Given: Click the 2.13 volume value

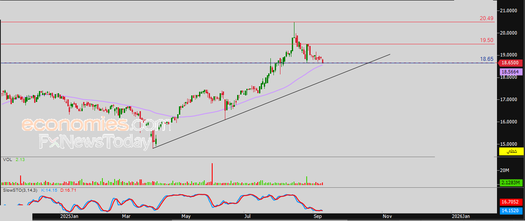Looking at the screenshot, I should pyautogui.click(x=20, y=160).
